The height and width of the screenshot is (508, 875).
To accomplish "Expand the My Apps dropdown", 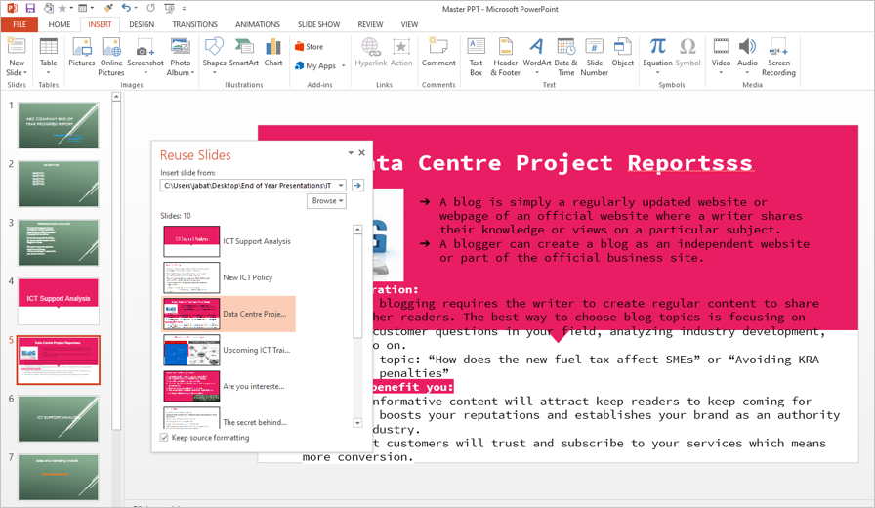I will [343, 66].
